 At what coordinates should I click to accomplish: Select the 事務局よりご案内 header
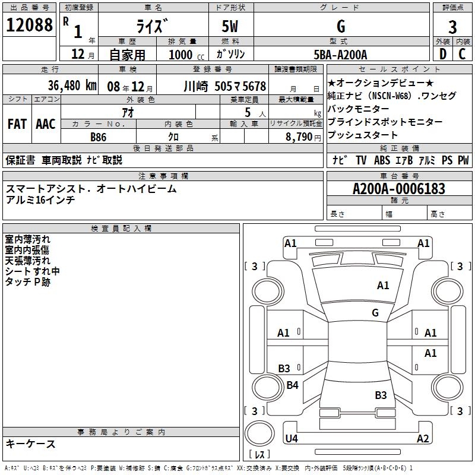click(x=121, y=432)
